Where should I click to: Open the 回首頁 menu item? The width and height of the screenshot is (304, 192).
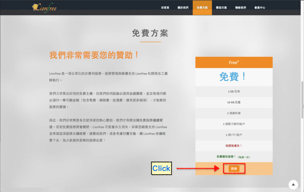click(165, 7)
